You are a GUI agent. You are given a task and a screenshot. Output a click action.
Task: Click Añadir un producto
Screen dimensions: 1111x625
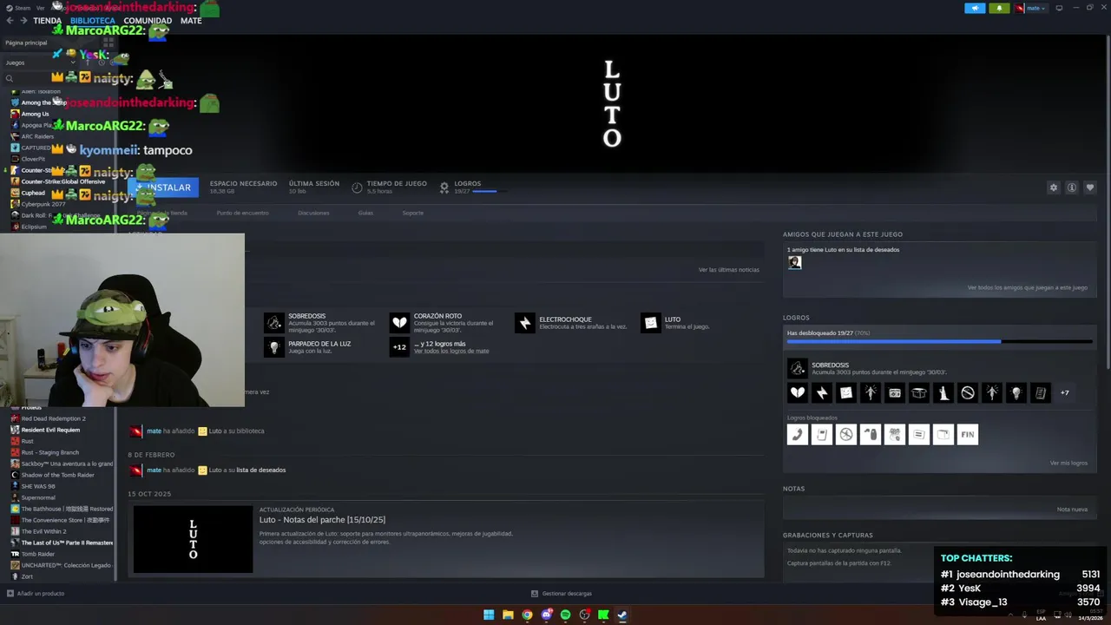[35, 594]
